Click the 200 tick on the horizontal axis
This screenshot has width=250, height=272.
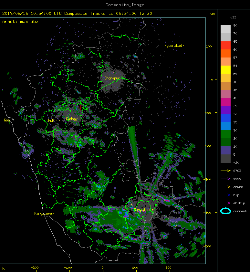pos(168,268)
